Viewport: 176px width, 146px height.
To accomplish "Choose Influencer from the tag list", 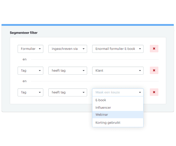I will pos(118,107).
